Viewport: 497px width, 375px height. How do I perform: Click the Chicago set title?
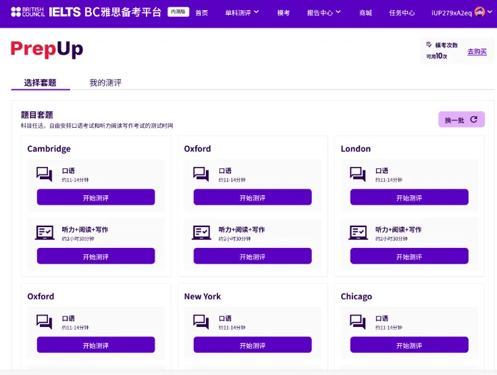[357, 297]
